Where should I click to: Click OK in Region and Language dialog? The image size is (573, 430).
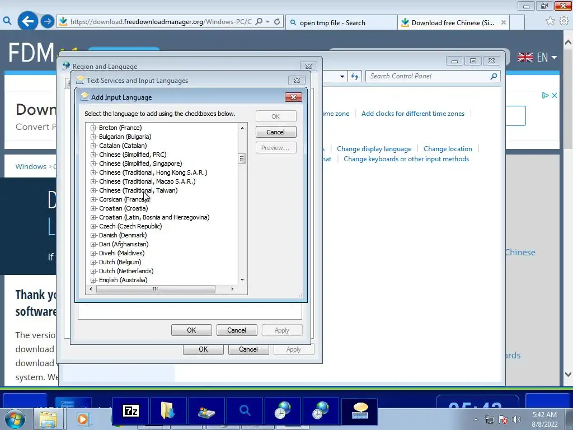click(x=203, y=349)
